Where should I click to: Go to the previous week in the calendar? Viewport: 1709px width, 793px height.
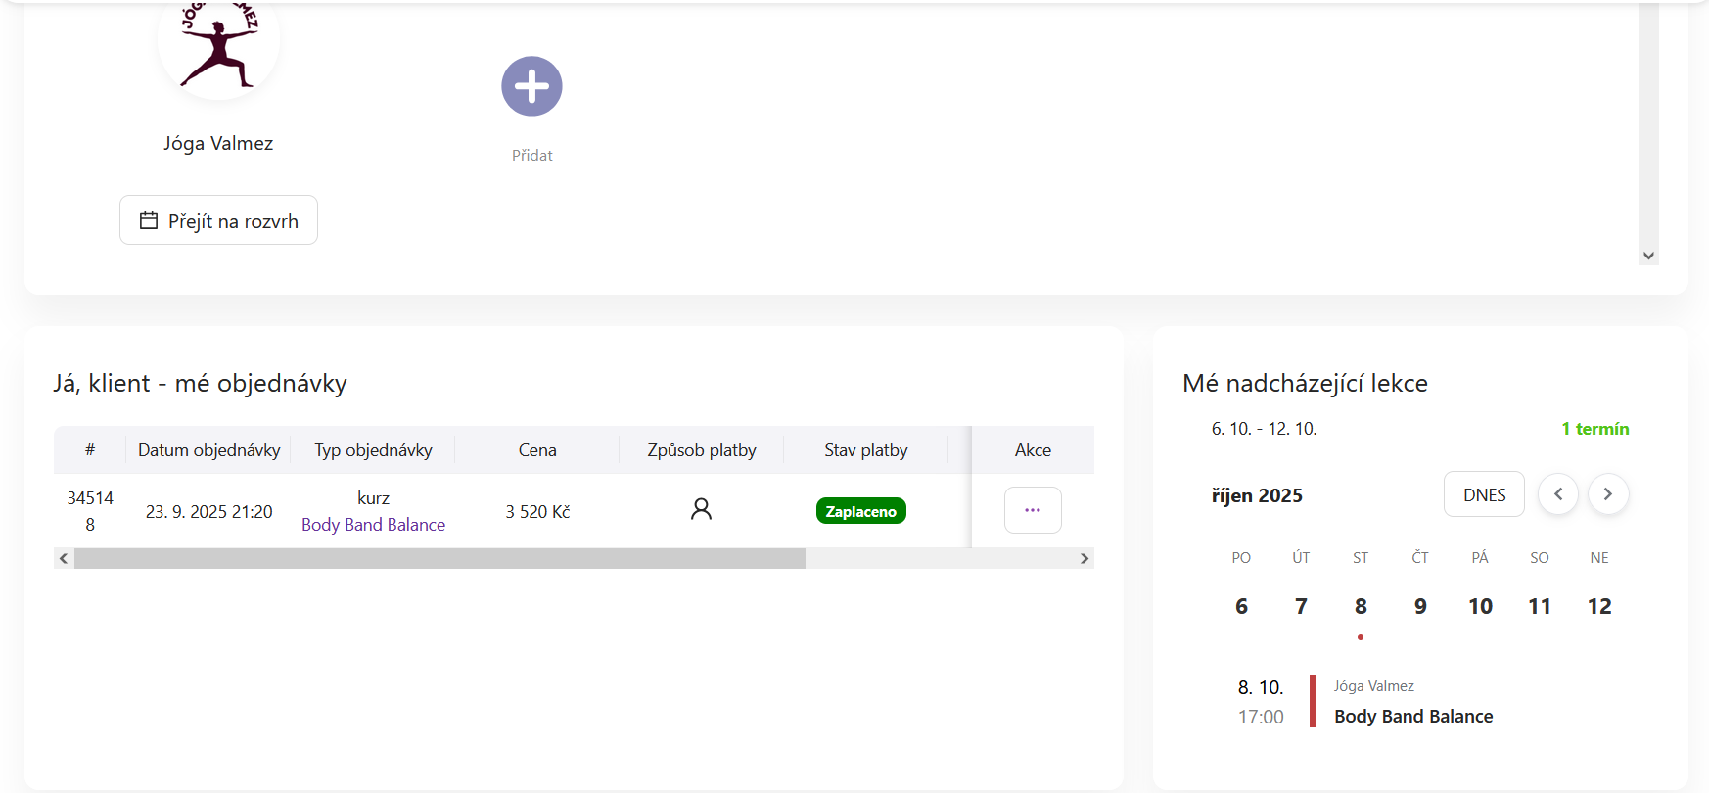[x=1557, y=494]
